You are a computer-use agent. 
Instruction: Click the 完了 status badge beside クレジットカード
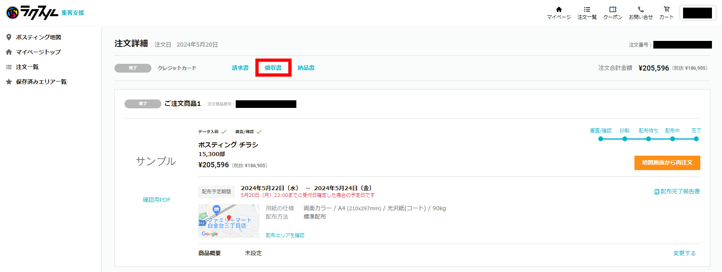point(133,68)
